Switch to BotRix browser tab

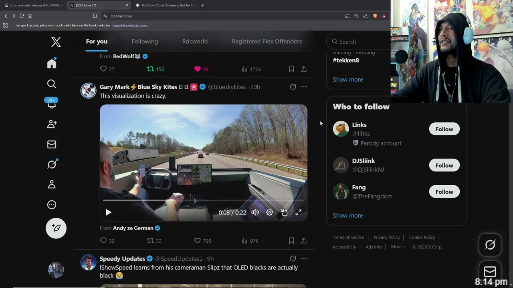(x=164, y=5)
